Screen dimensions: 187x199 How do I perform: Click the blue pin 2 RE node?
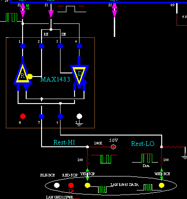click(42, 46)
